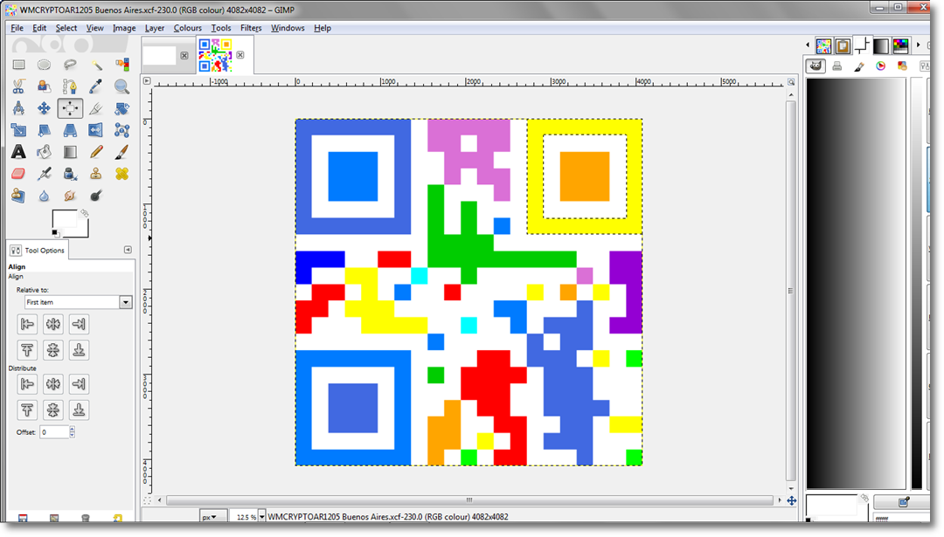This screenshot has width=944, height=537.
Task: Reset colours to default black and white
Action: pos(55,233)
